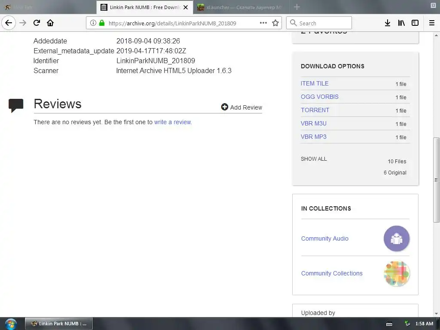
Task: Reload the archive.org page
Action: (x=37, y=23)
